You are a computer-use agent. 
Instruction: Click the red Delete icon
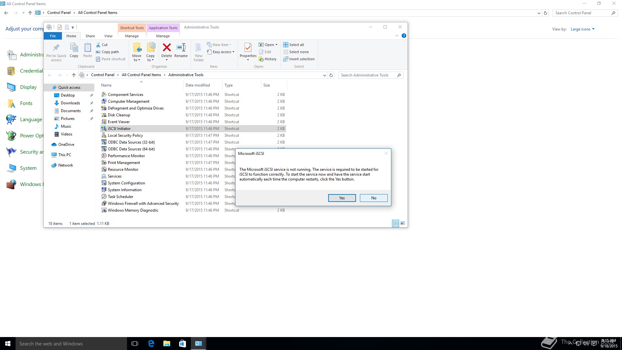[x=167, y=48]
